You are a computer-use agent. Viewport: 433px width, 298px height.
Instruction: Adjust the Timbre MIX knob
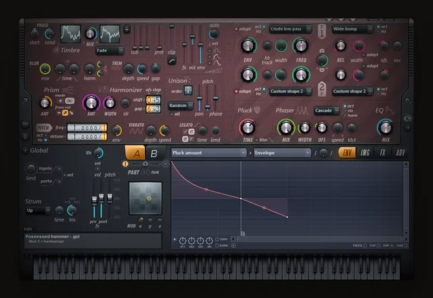tap(90, 34)
